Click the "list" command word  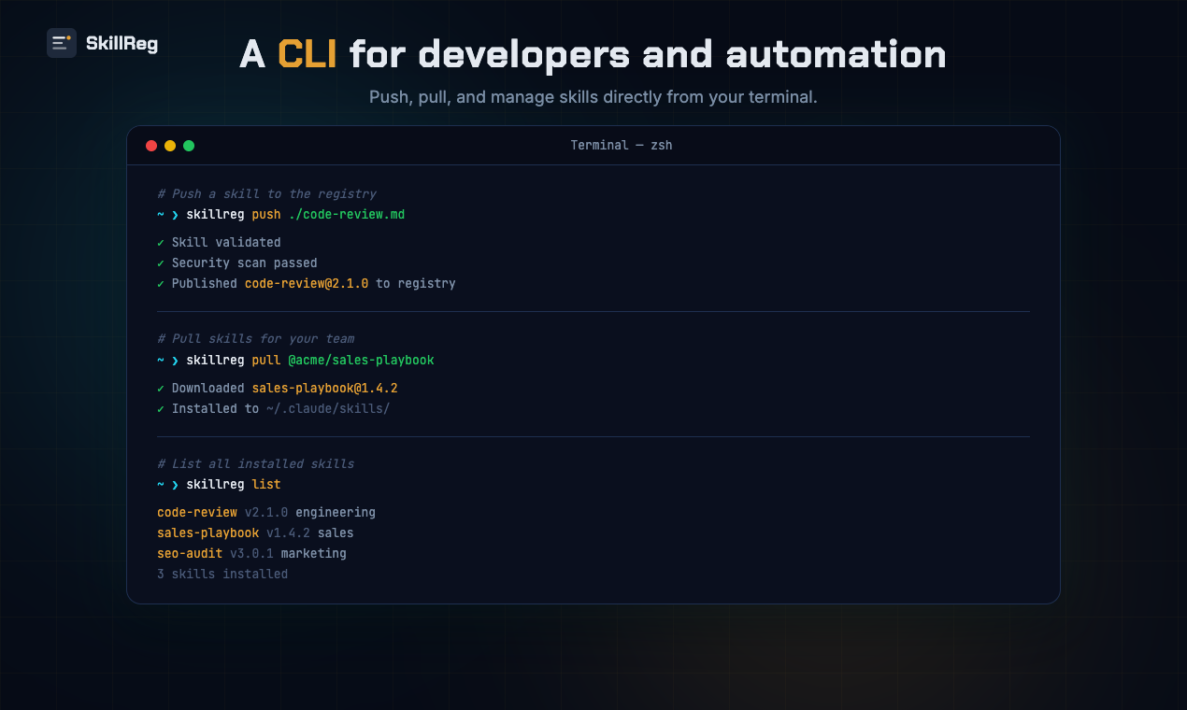266,485
